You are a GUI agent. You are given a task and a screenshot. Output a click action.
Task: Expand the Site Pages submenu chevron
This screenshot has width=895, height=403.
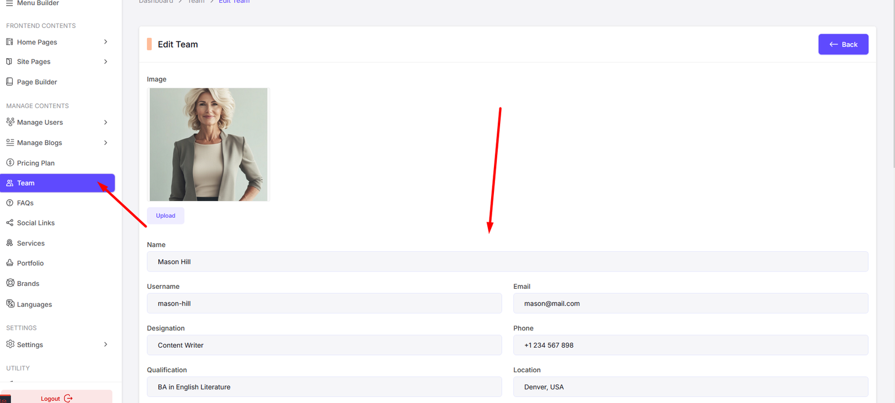click(x=105, y=62)
